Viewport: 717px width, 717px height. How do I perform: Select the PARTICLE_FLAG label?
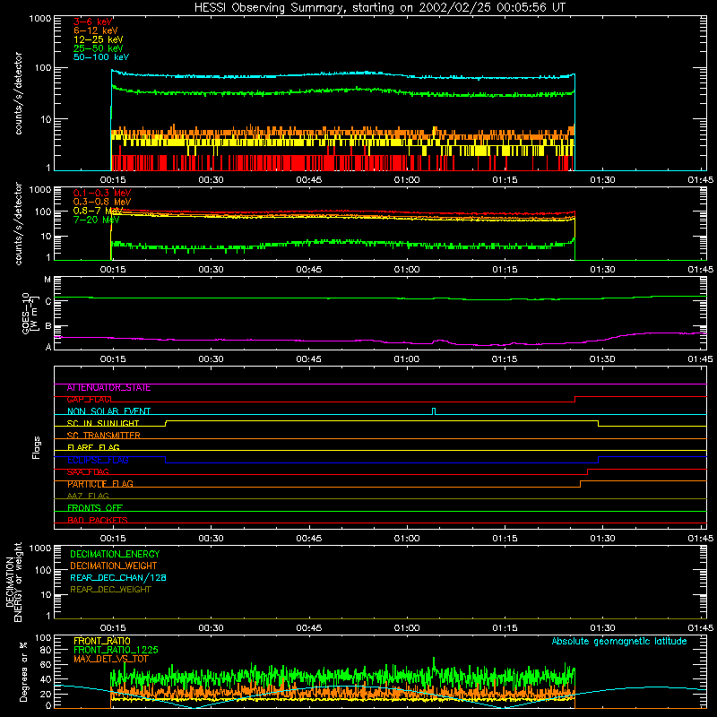coord(100,484)
